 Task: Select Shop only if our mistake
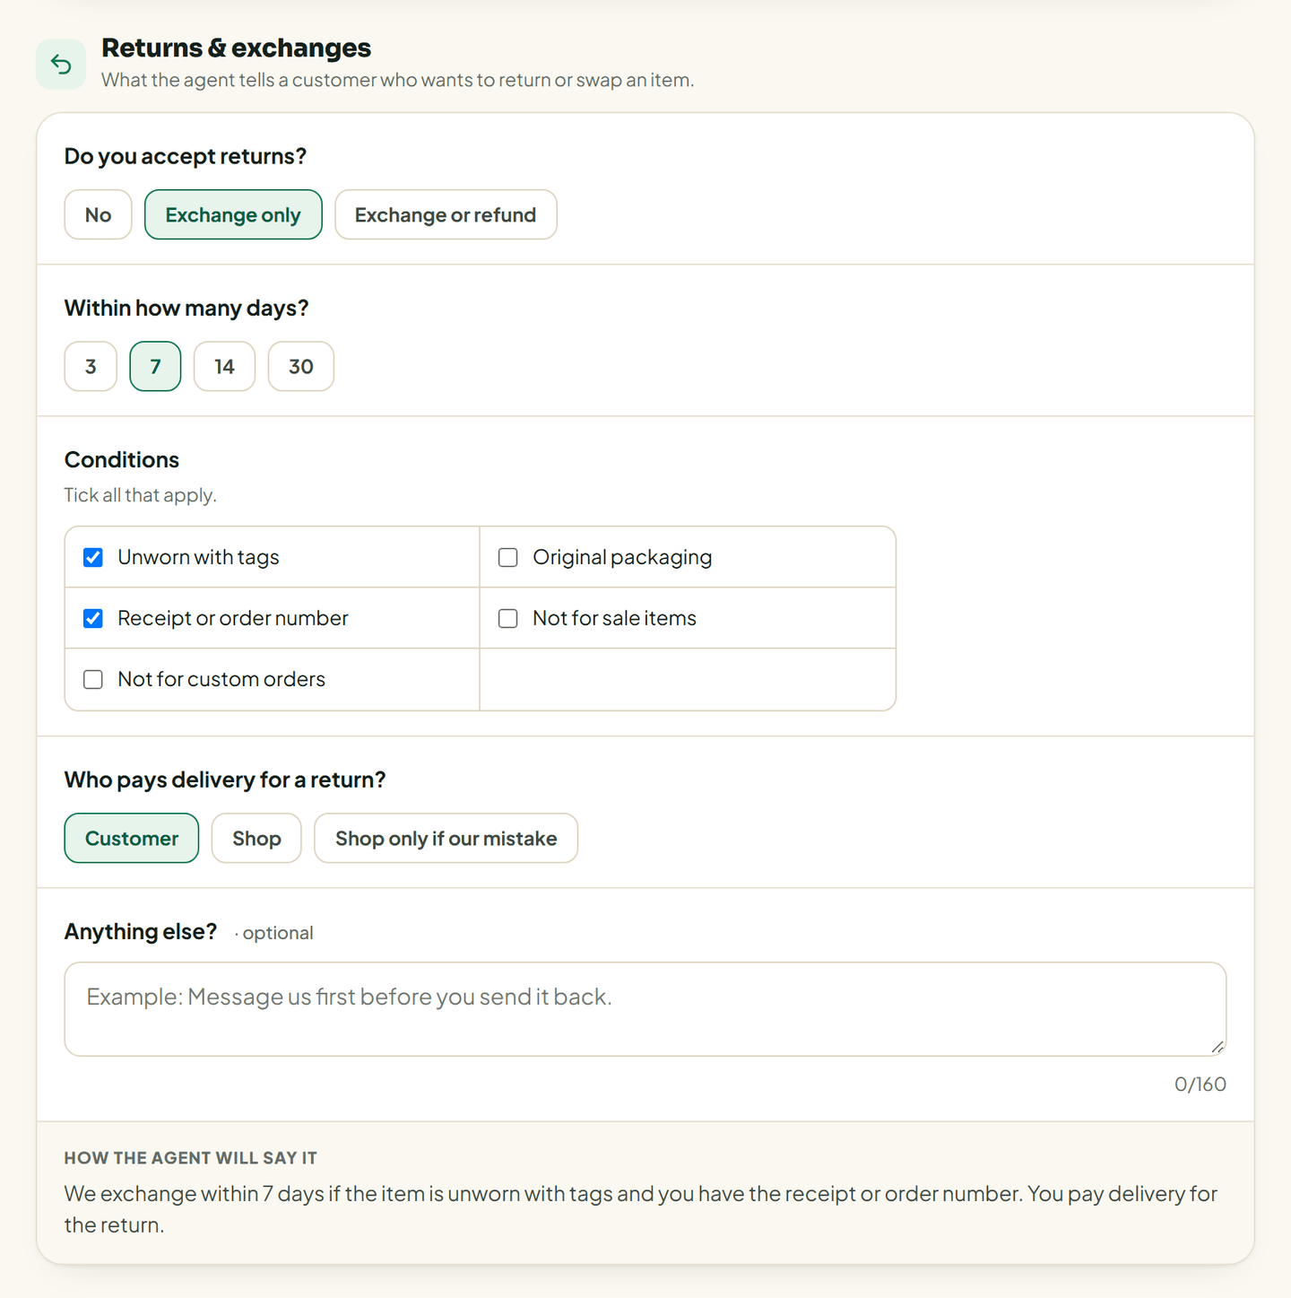[446, 838]
